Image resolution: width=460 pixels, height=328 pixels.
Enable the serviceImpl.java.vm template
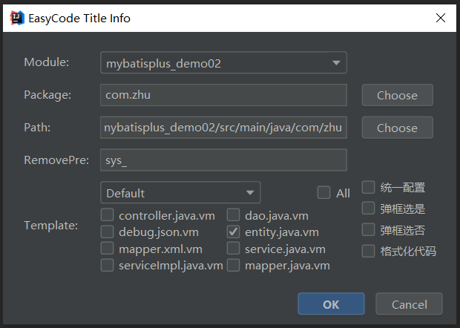[107, 265]
